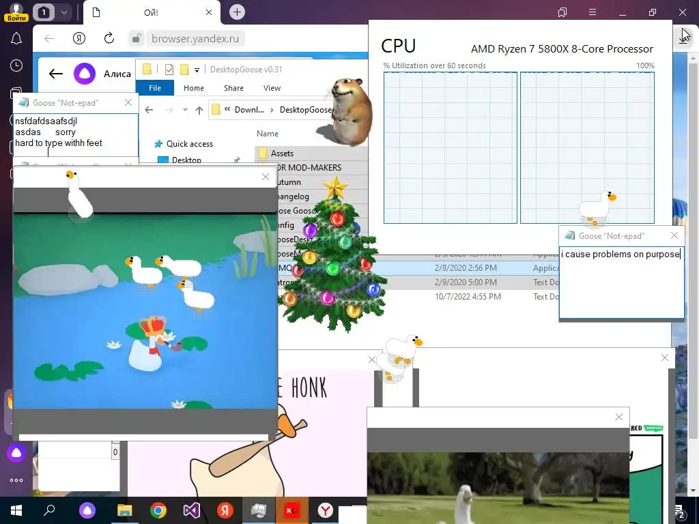Go back using the browser toolbar arrow
This screenshot has height=524, width=699.
pyautogui.click(x=49, y=38)
